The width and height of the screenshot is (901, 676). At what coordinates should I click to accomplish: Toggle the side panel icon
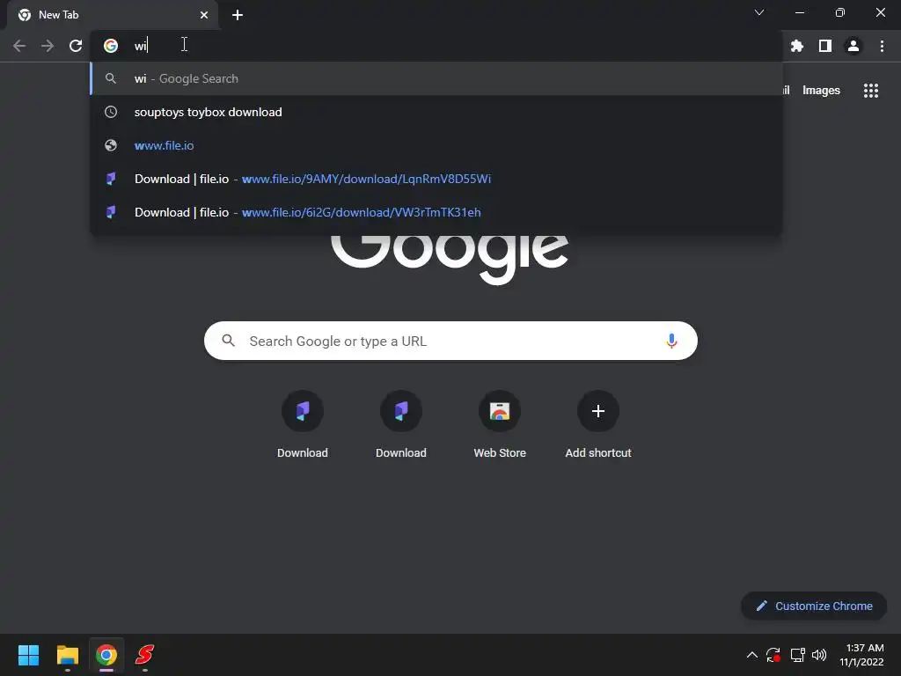825,46
